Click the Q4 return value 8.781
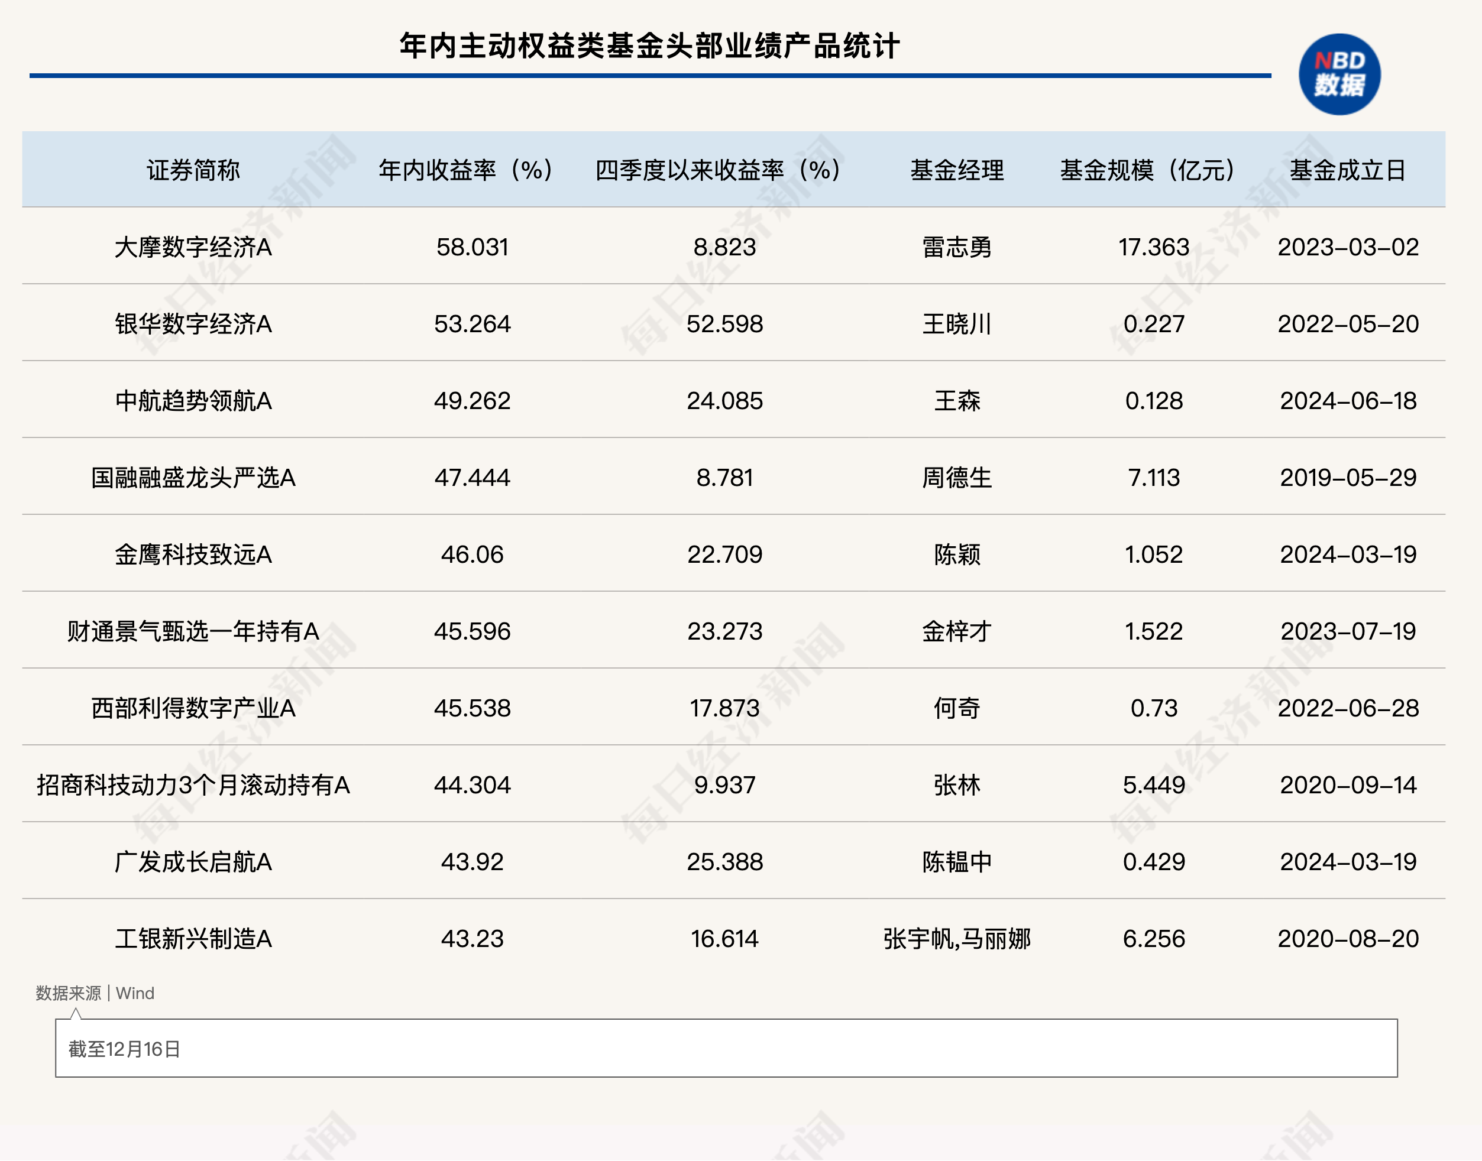Screen dimensions: 1482x1161 [724, 477]
